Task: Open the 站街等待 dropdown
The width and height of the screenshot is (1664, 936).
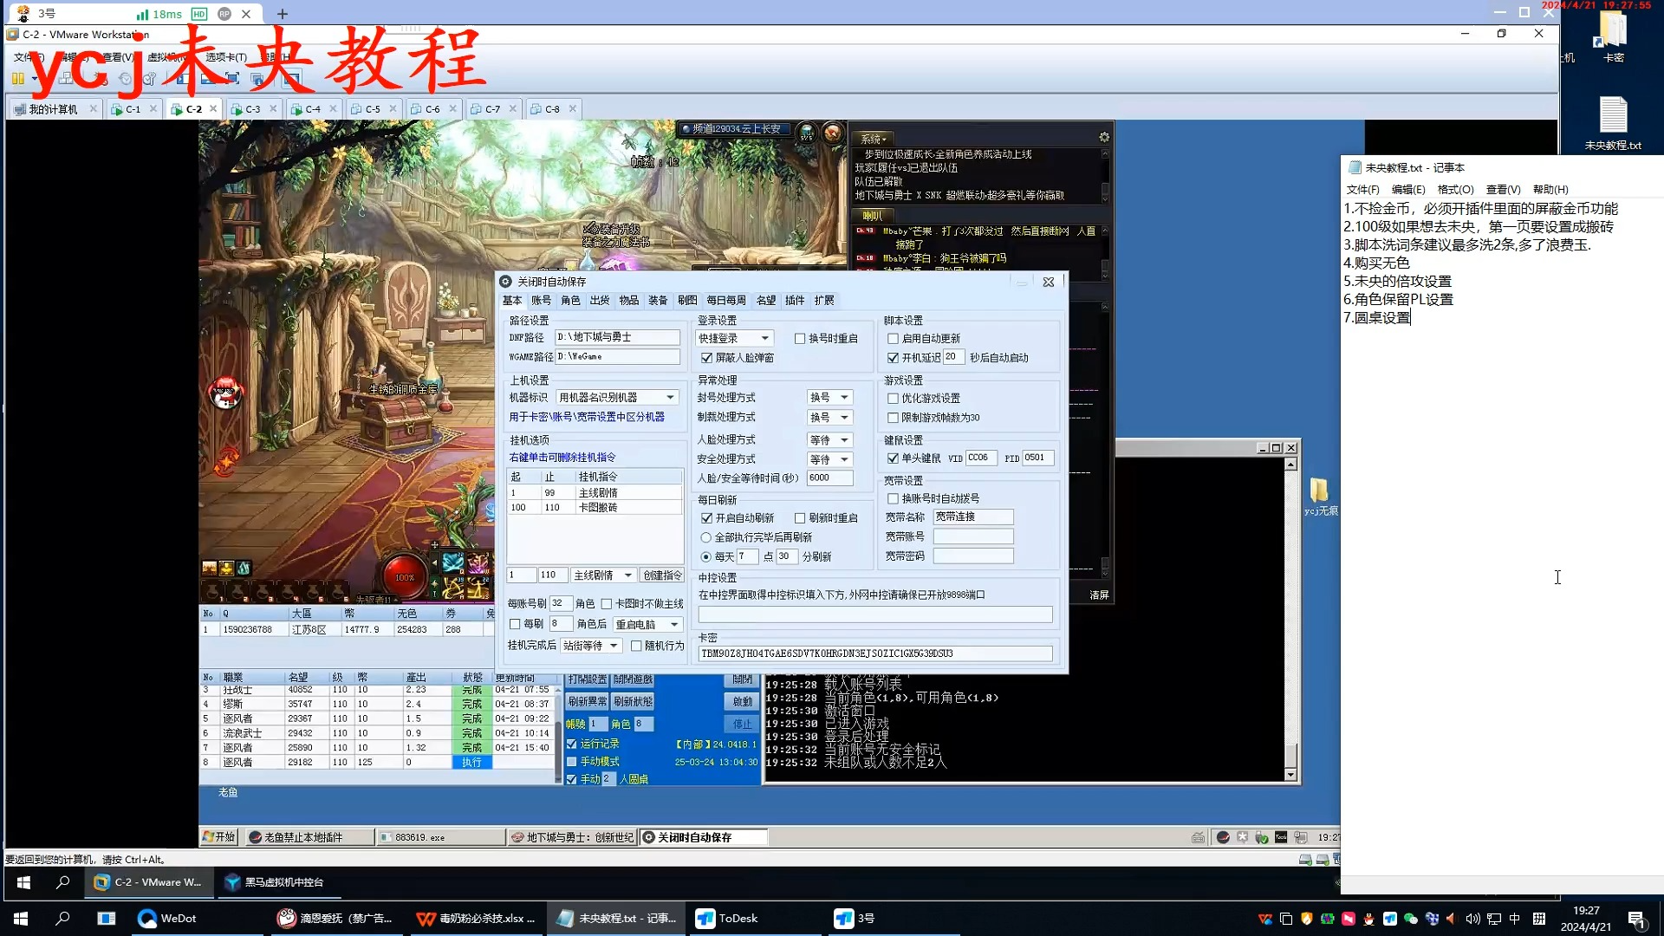Action: point(591,646)
